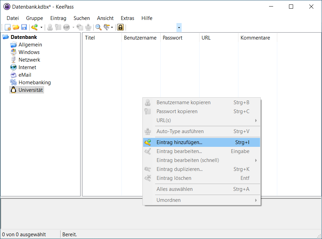This screenshot has height=239, width=322.
Task: Sort by the Kommentare column header
Action: [x=258, y=38]
